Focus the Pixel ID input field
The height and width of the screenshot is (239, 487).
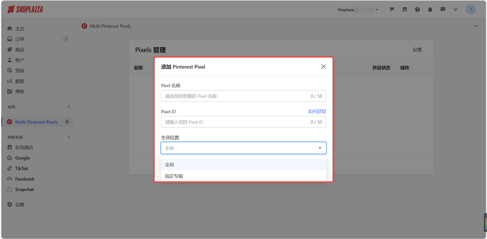pyautogui.click(x=243, y=122)
